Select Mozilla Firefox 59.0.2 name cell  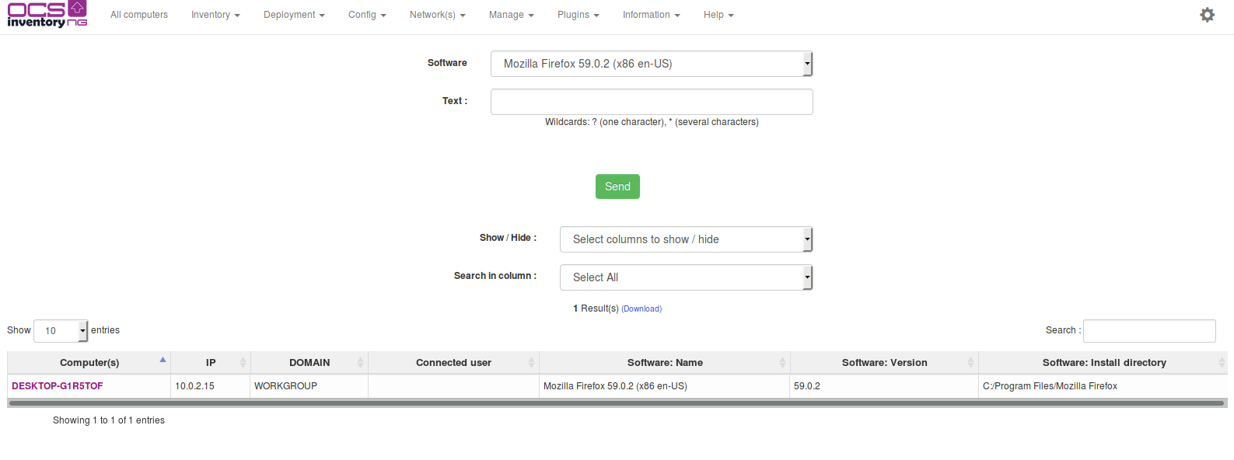[x=665, y=386]
